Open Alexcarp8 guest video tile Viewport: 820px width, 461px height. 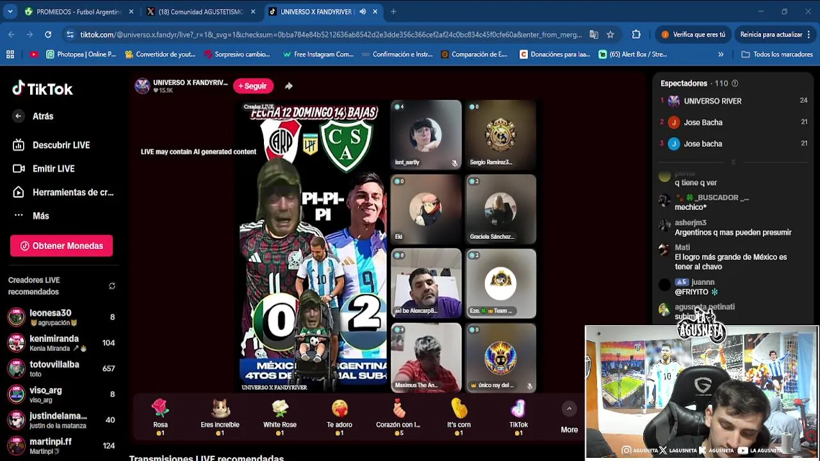click(426, 283)
